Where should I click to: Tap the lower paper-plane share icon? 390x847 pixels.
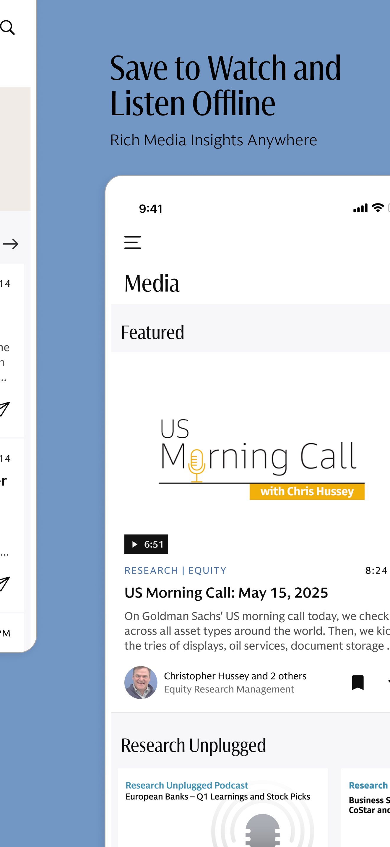point(5,584)
